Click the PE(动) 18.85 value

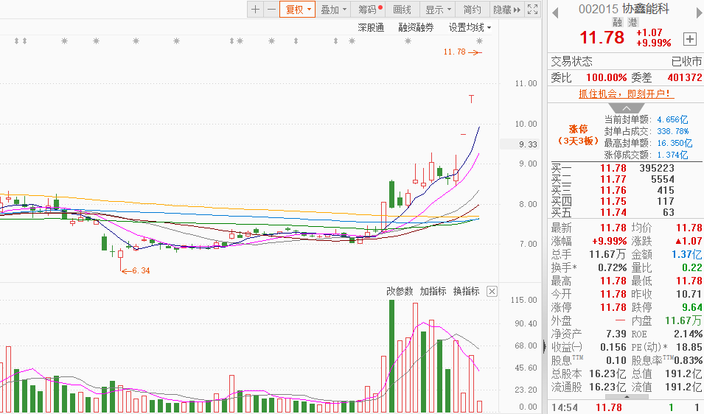click(x=689, y=347)
